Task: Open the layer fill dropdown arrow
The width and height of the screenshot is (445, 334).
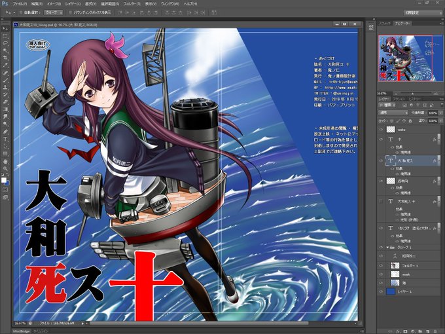Action: pos(440,121)
